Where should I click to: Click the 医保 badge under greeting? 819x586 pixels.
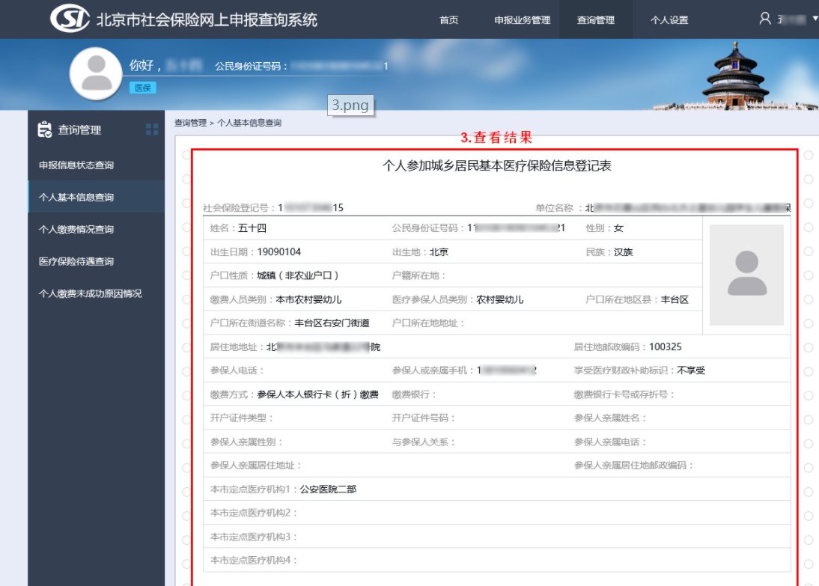141,88
